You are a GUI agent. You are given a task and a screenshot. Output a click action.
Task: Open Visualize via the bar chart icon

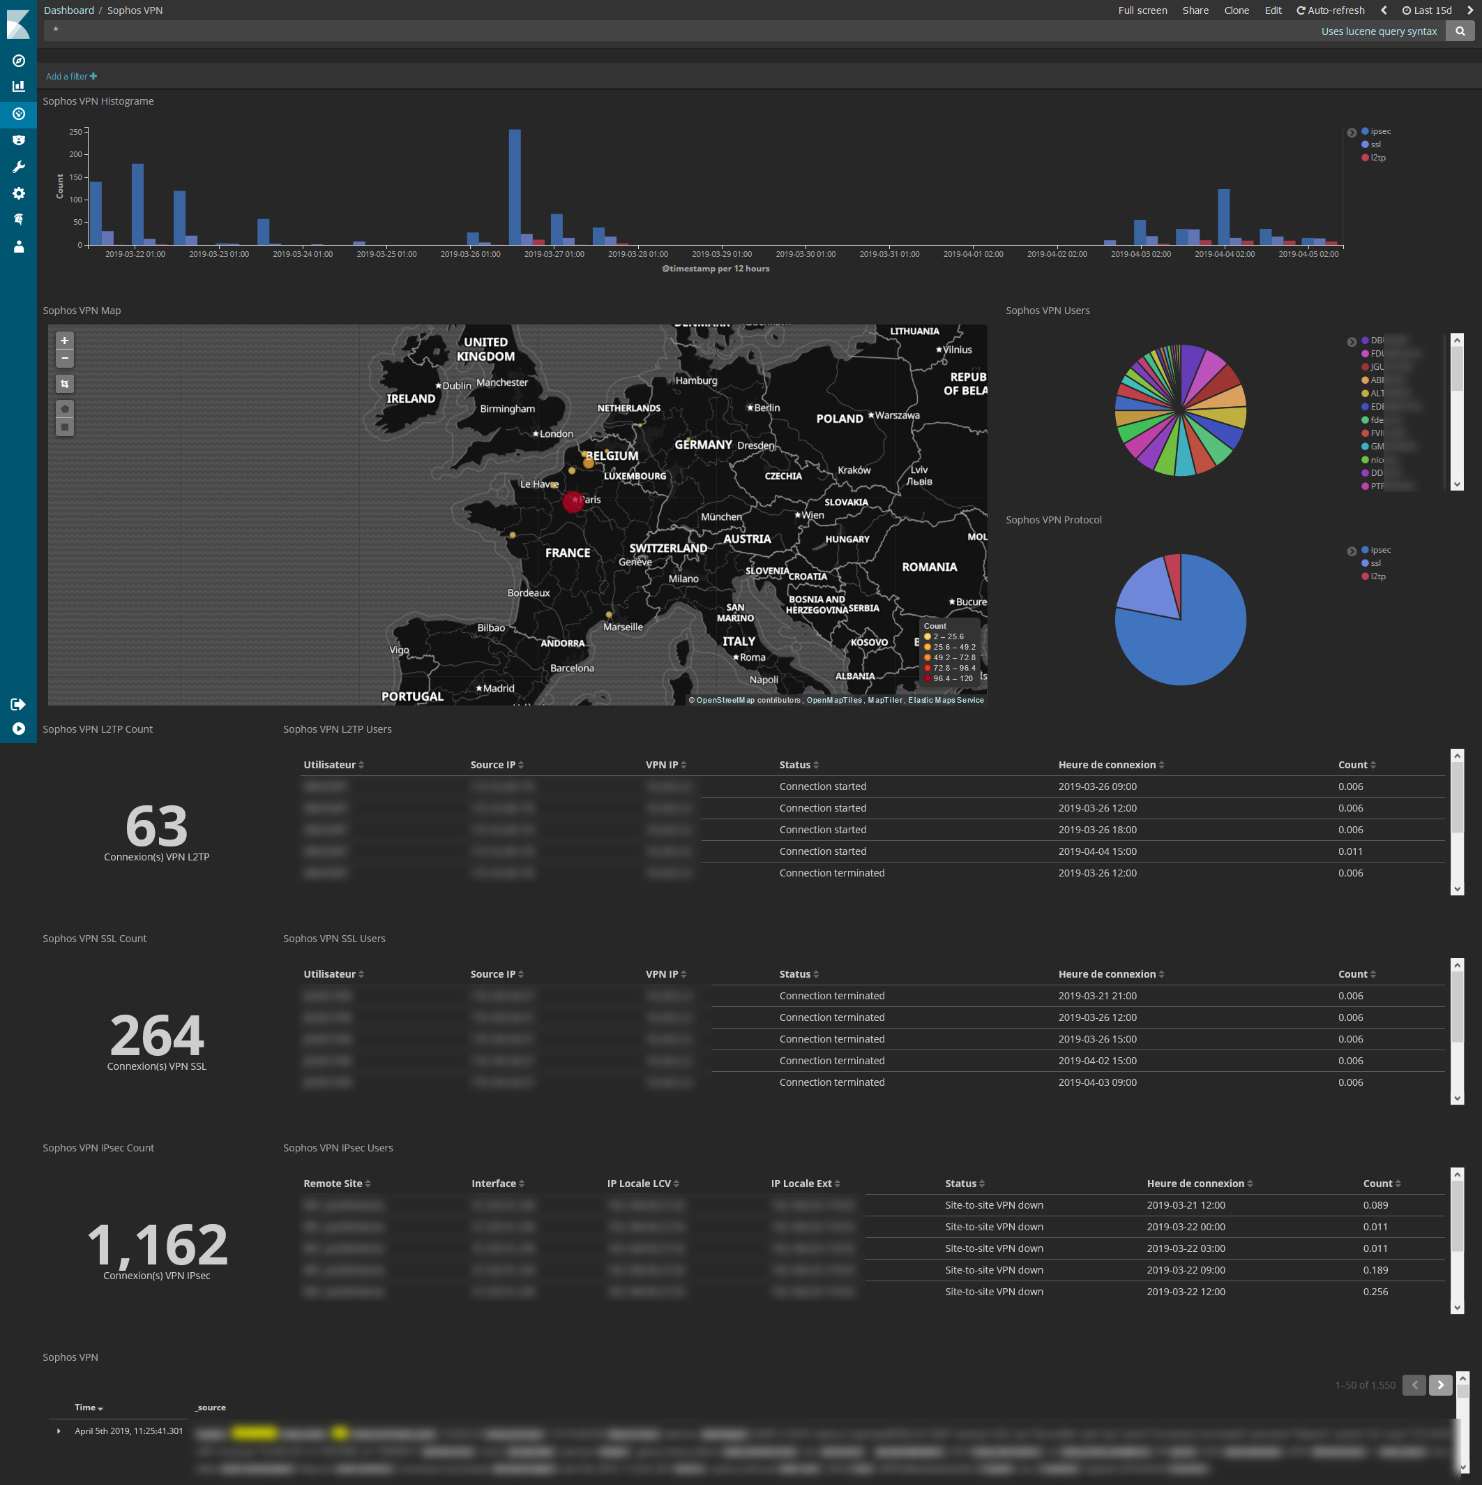point(18,87)
